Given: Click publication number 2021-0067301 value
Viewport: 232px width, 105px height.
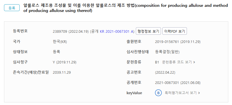Looking at the screenshot, I should [x=167, y=83].
